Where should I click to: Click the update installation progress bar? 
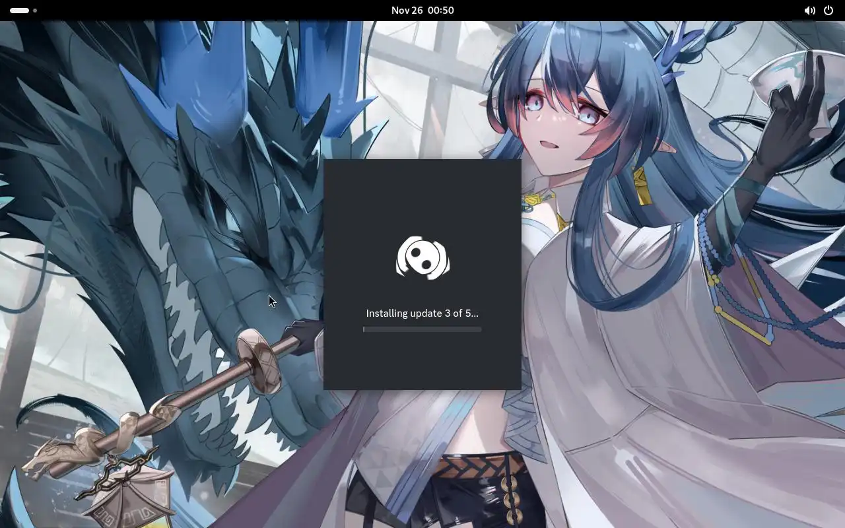(422, 329)
